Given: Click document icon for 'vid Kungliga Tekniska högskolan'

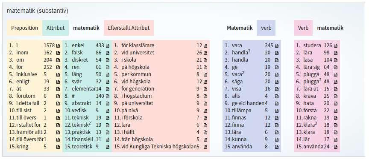Looking at the screenshot, I should [205, 147].
